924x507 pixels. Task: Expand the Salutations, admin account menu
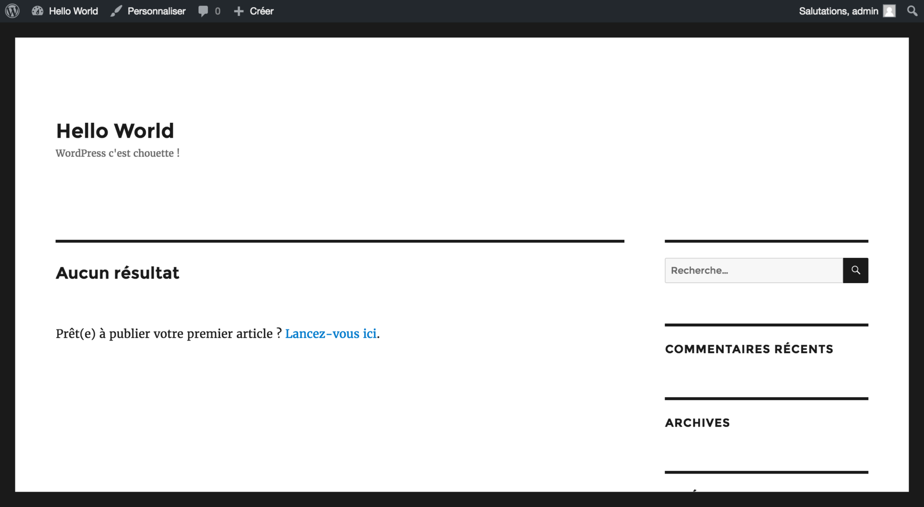point(838,11)
